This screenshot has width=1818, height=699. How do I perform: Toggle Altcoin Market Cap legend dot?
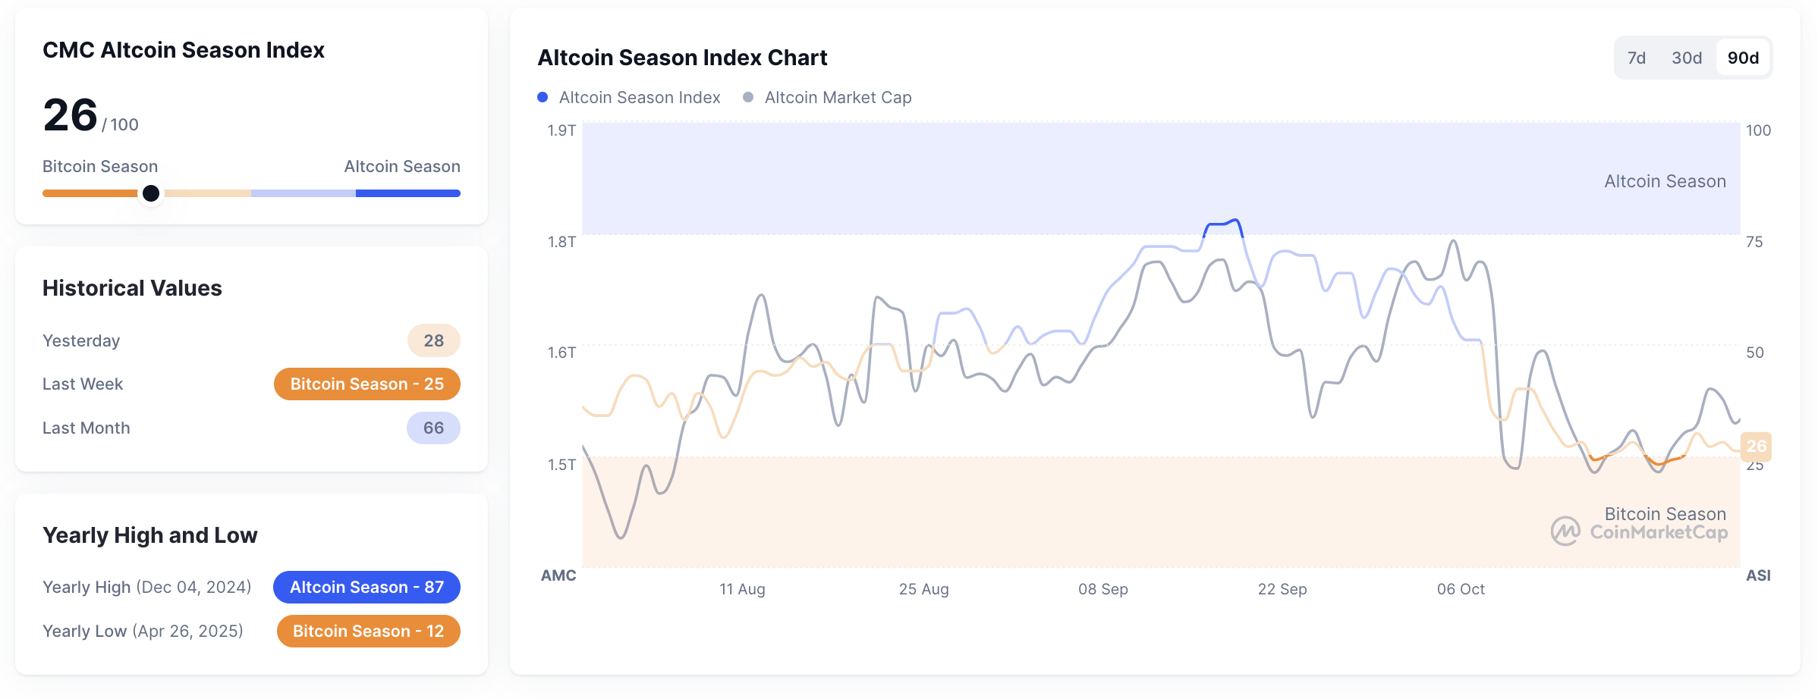pos(748,97)
